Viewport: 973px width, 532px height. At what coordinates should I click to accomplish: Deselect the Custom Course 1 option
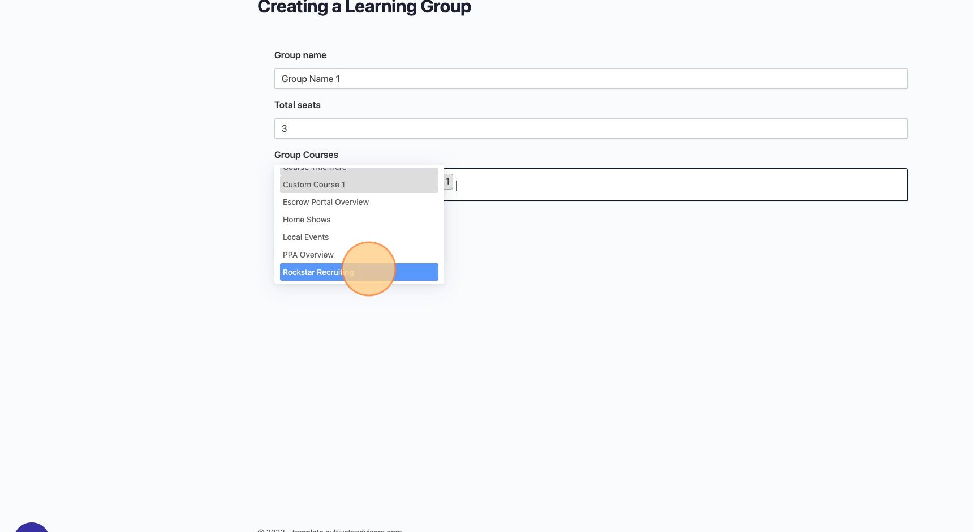[x=359, y=185]
